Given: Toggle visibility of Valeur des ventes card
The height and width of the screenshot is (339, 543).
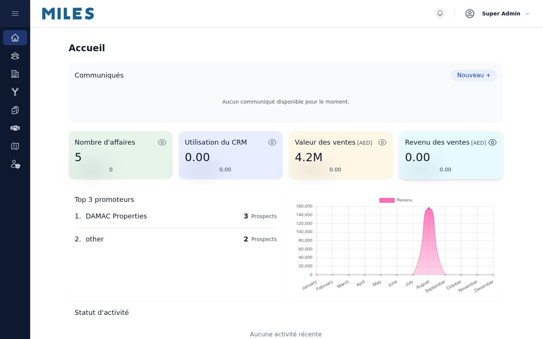Looking at the screenshot, I should (x=382, y=142).
